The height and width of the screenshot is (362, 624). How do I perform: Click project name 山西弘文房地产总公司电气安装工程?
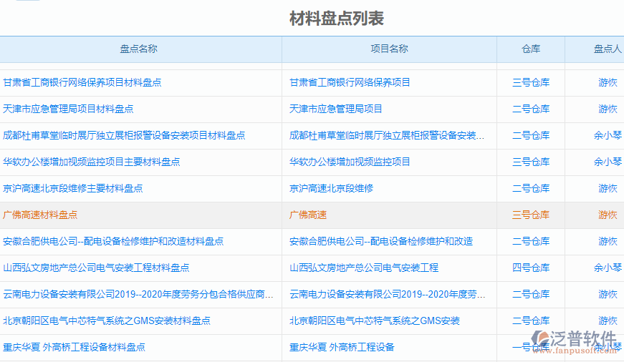pyautogui.click(x=364, y=268)
